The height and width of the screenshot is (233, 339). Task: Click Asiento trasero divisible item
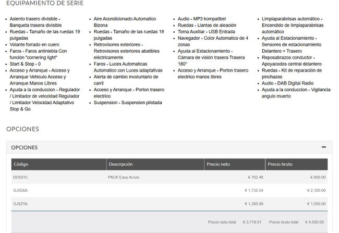pyautogui.click(x=35, y=22)
